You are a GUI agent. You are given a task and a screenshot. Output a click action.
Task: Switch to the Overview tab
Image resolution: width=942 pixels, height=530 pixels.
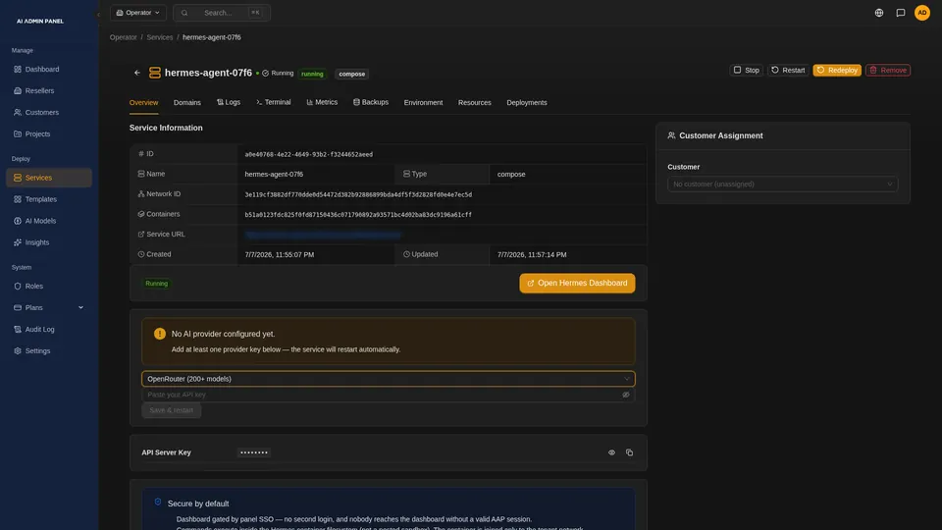pyautogui.click(x=143, y=103)
